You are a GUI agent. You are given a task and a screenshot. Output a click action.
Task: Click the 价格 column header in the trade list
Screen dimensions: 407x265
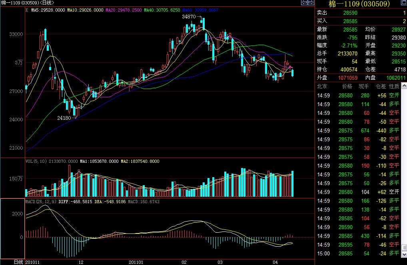tap(345, 86)
